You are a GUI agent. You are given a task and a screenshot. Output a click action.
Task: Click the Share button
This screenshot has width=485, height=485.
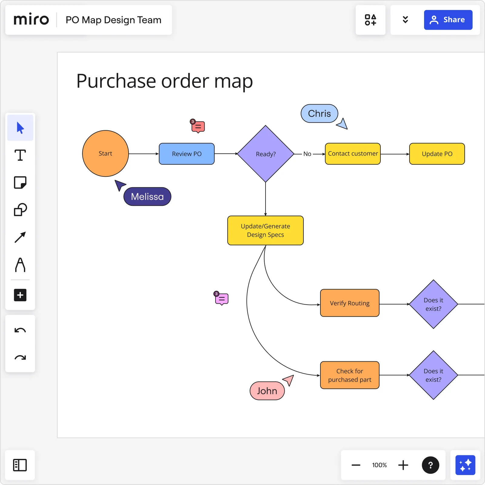pos(448,20)
